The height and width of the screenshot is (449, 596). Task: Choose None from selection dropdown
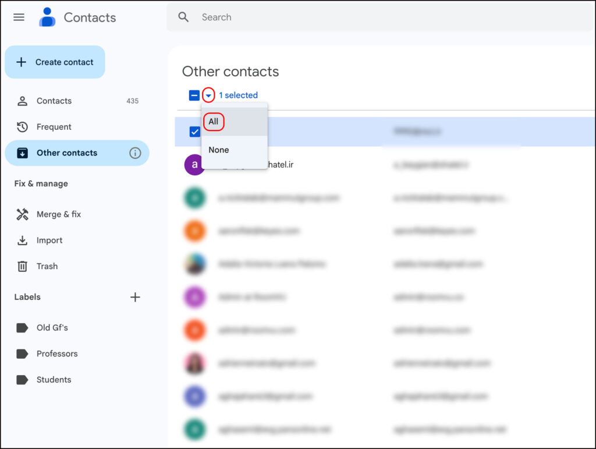click(219, 150)
